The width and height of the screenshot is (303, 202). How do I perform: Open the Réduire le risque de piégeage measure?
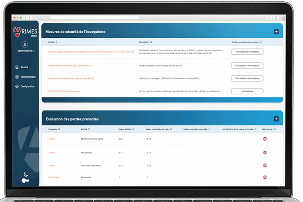pos(91,52)
